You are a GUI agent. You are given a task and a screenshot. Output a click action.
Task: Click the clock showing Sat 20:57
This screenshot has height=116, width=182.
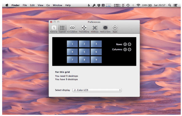pyautogui.click(x=160, y=5)
